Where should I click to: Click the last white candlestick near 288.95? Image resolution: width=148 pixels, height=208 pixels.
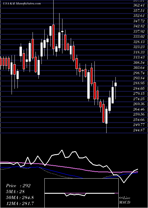coord(115,84)
